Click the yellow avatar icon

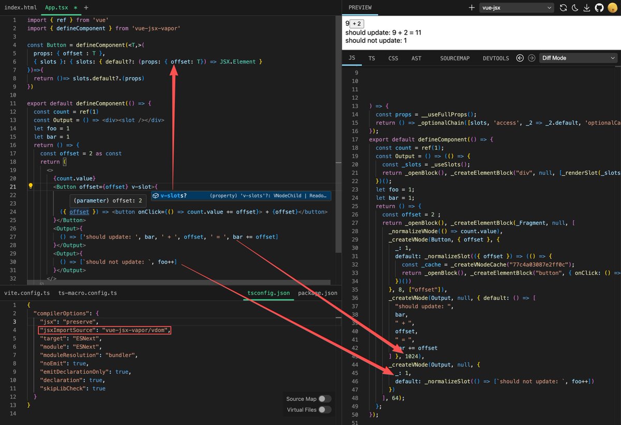pyautogui.click(x=612, y=8)
